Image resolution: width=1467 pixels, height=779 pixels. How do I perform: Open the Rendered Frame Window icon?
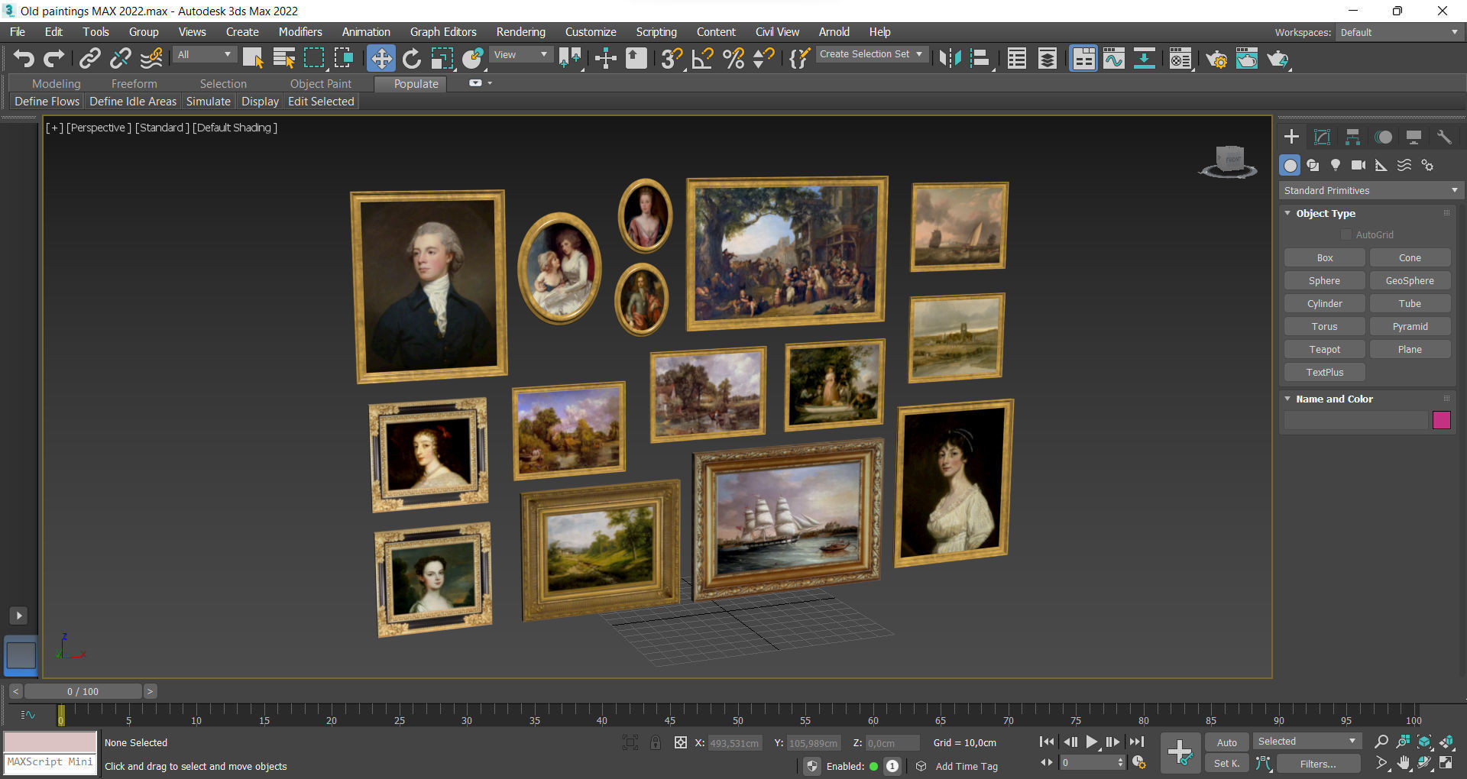click(1247, 58)
